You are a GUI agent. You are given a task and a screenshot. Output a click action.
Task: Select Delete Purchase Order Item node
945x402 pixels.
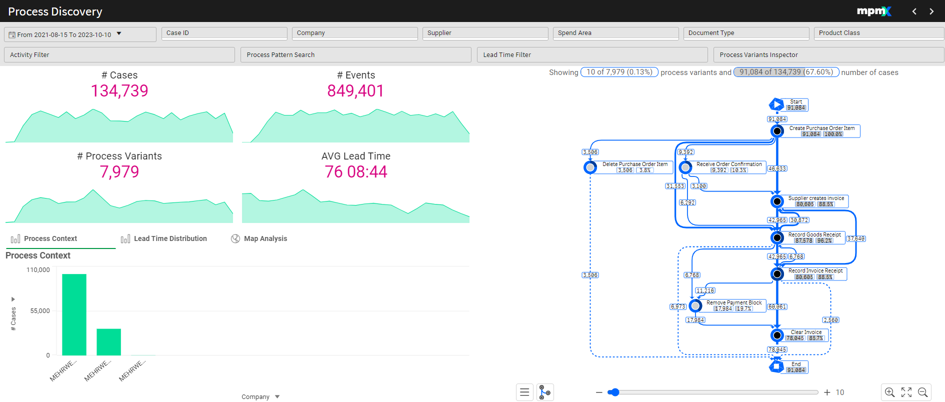pos(590,167)
